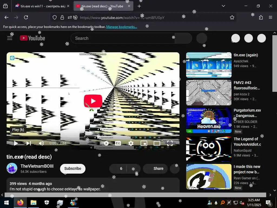
Task: Select the 'tin.exe (read desc) - YouTube' tab
Action: coord(103,6)
